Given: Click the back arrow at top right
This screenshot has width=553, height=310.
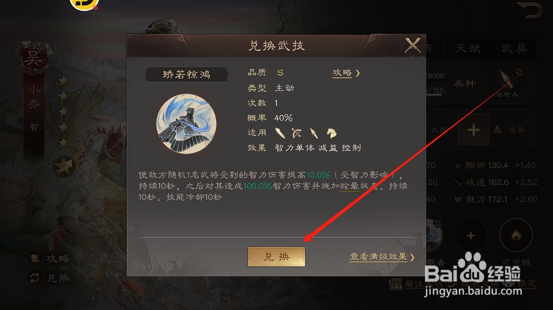Looking at the screenshot, I should pyautogui.click(x=529, y=10).
